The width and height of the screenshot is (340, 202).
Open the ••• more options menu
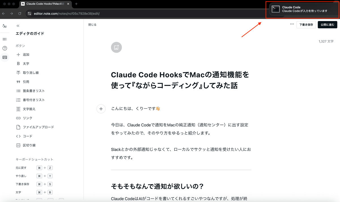pos(292,24)
